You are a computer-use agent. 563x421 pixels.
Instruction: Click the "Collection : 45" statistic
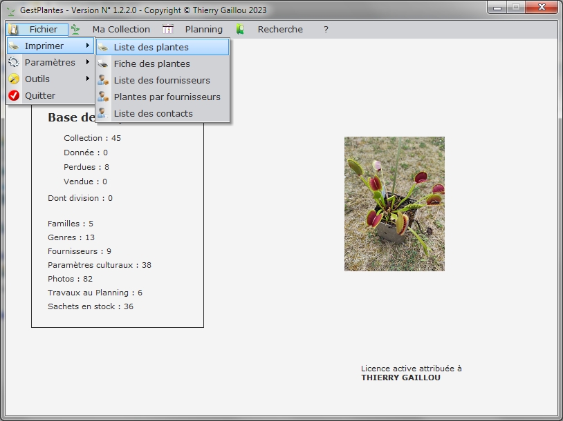pos(92,138)
